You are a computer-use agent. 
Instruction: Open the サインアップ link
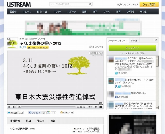click(132, 5)
